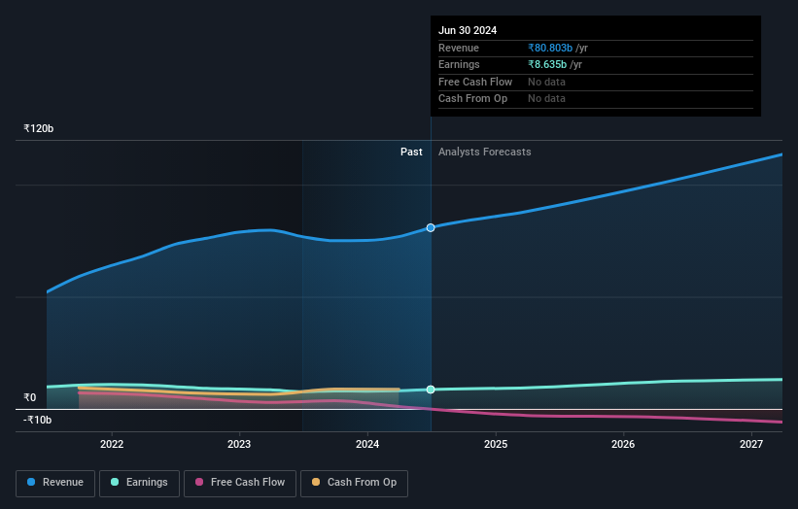This screenshot has height=509, width=798.
Task: Click the Revenue row label in tooltip
Action: [x=459, y=48]
